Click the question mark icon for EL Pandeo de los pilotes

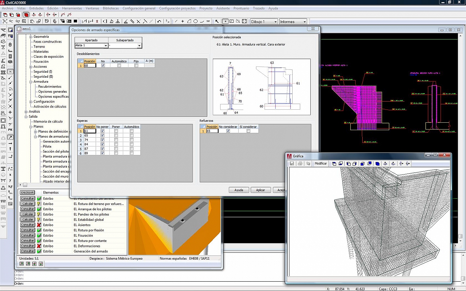click(39, 214)
